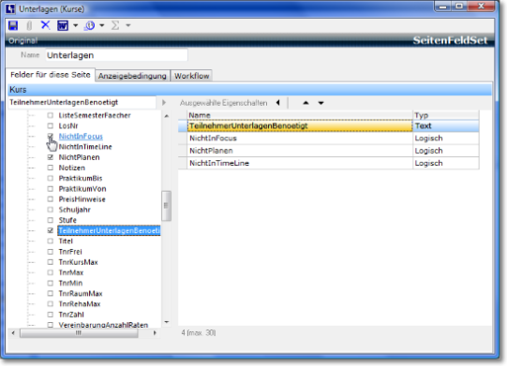The width and height of the screenshot is (507, 366).
Task: Move selected property up with up arrow
Action: (x=306, y=103)
